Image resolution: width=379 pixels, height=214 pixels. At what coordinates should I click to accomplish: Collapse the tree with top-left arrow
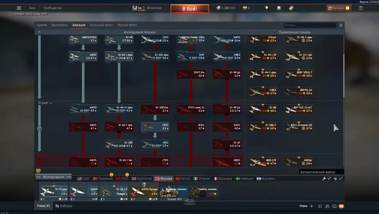(x=39, y=32)
